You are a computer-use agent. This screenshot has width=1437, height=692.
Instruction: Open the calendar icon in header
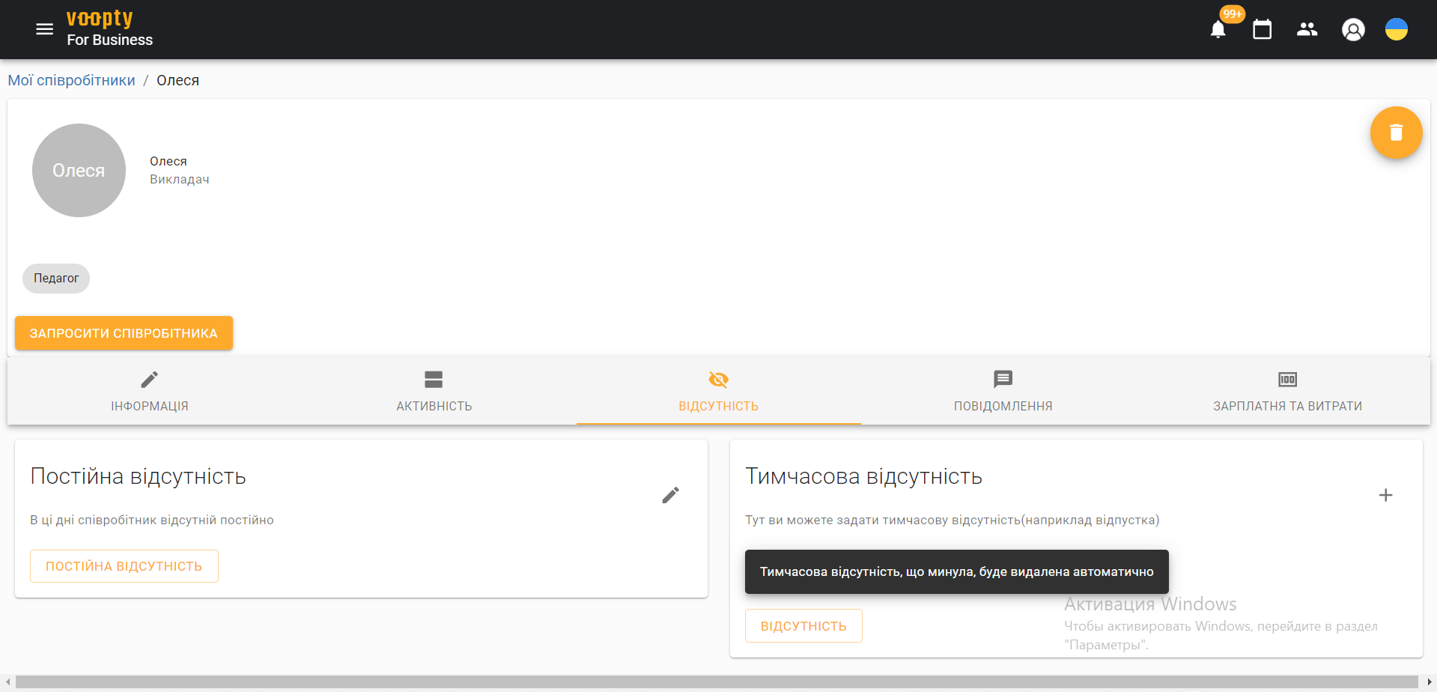point(1262,30)
